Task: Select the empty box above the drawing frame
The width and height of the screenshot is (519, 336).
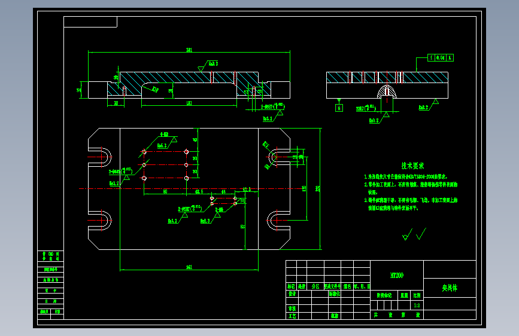Action: pyautogui.click(x=90, y=22)
